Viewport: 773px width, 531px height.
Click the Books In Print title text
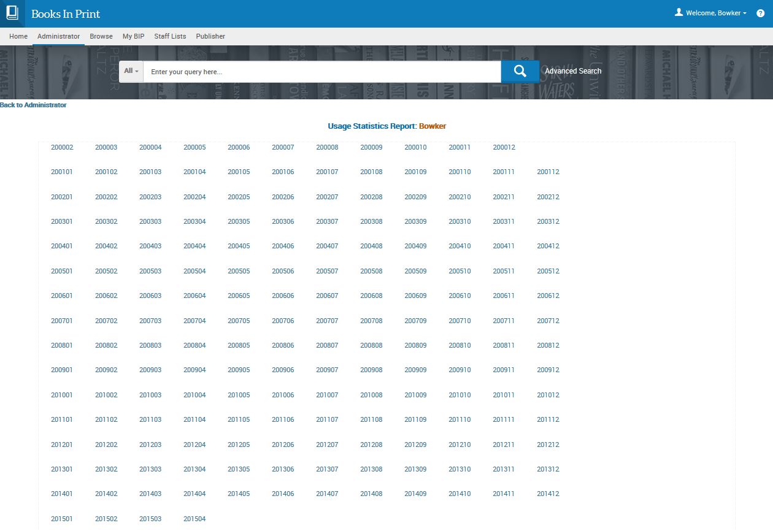[x=66, y=13]
